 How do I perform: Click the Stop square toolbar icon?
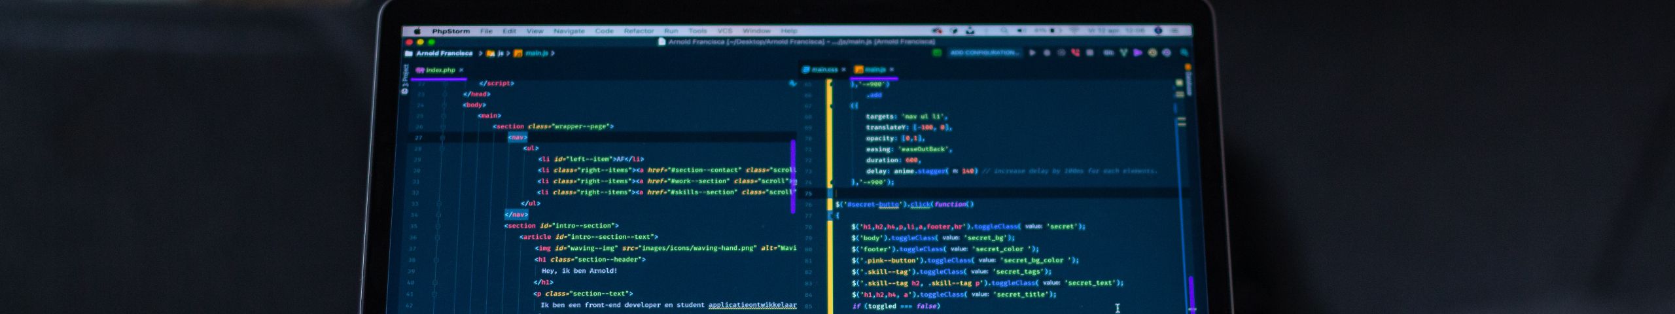pyautogui.click(x=1090, y=53)
